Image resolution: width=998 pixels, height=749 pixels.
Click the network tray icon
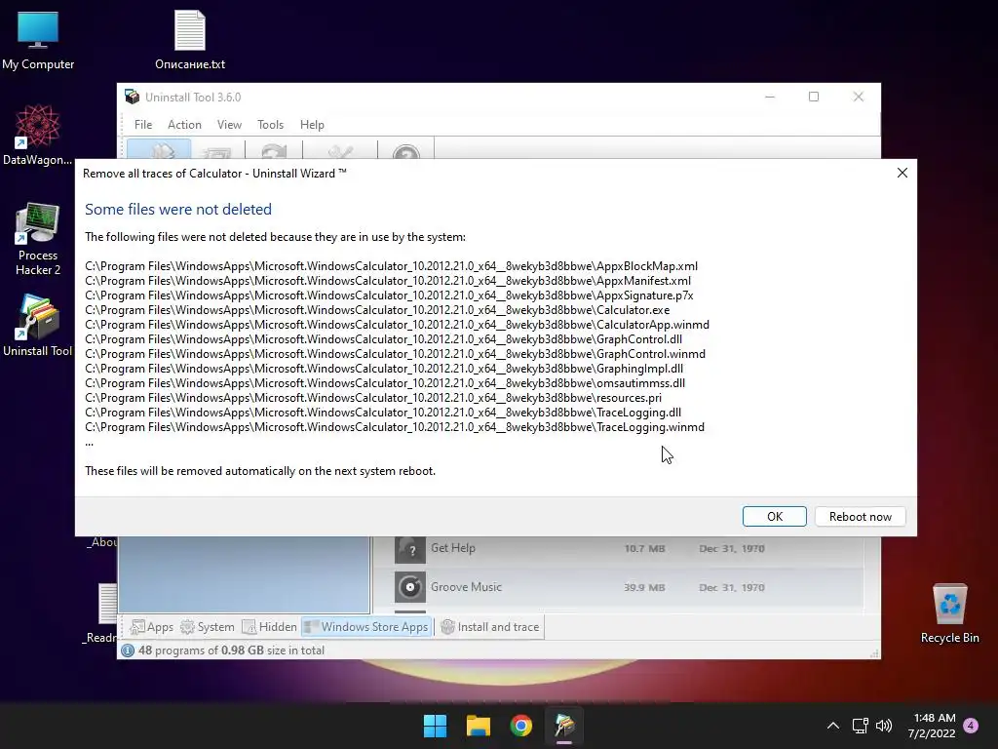click(x=860, y=726)
